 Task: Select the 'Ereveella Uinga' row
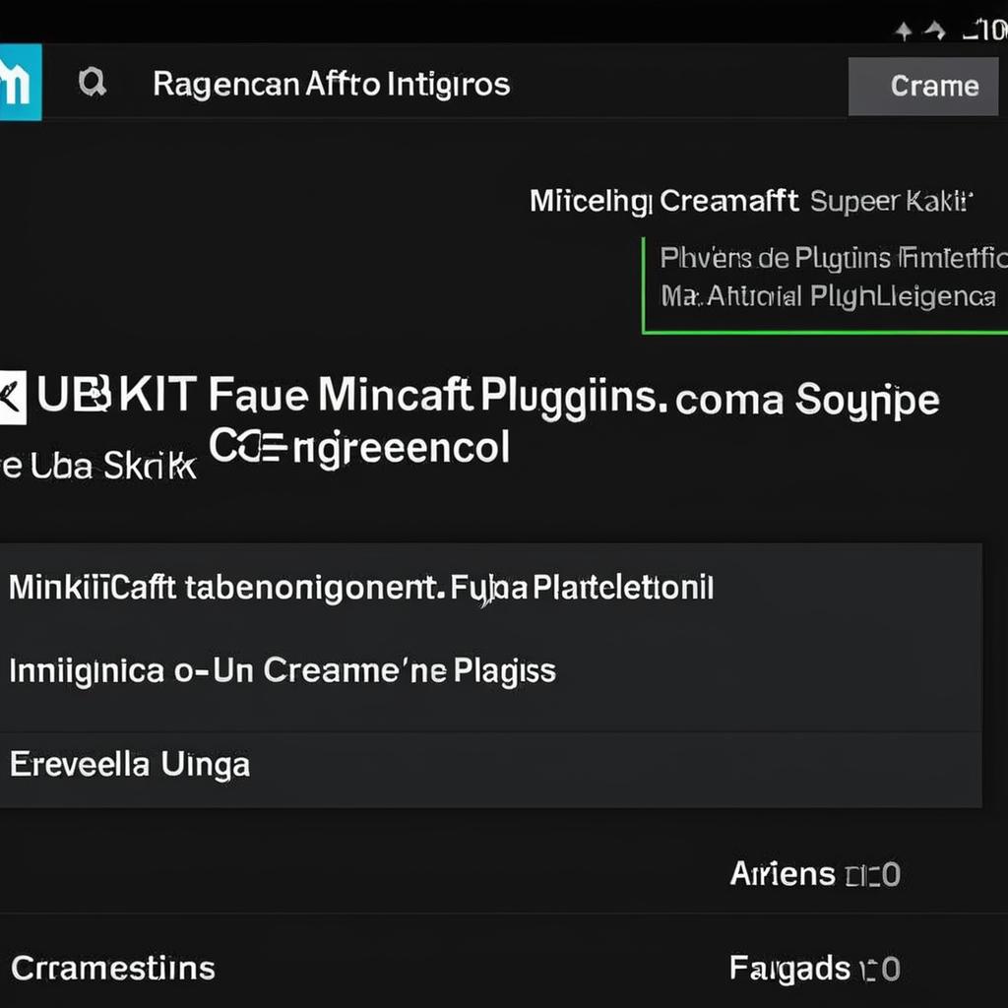coord(490,765)
